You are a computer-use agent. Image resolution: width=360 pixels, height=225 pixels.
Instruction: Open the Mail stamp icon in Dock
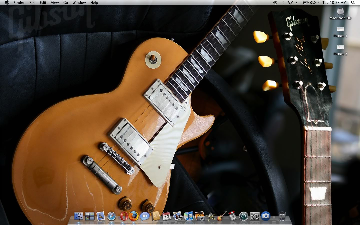click(101, 216)
